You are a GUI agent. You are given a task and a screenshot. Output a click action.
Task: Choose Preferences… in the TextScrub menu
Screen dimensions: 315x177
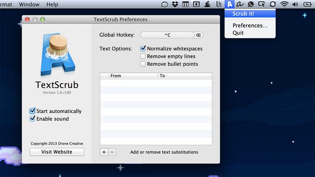[x=250, y=26]
